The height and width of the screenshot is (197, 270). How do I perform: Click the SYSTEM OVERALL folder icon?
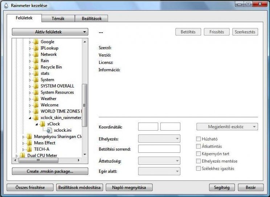point(36,86)
